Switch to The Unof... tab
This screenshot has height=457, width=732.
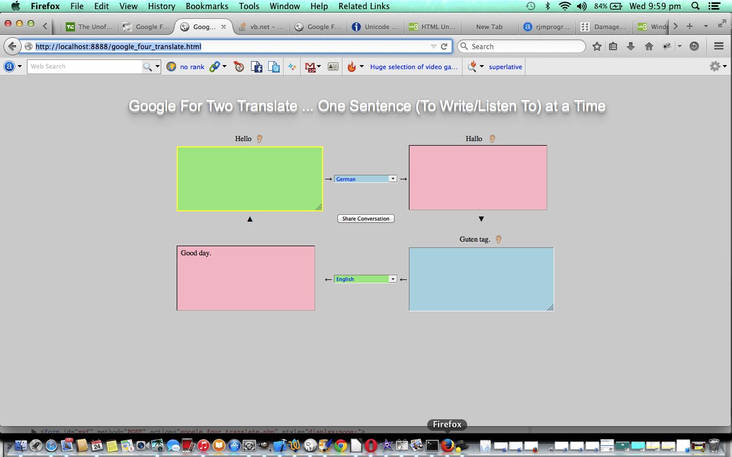[x=90, y=27]
